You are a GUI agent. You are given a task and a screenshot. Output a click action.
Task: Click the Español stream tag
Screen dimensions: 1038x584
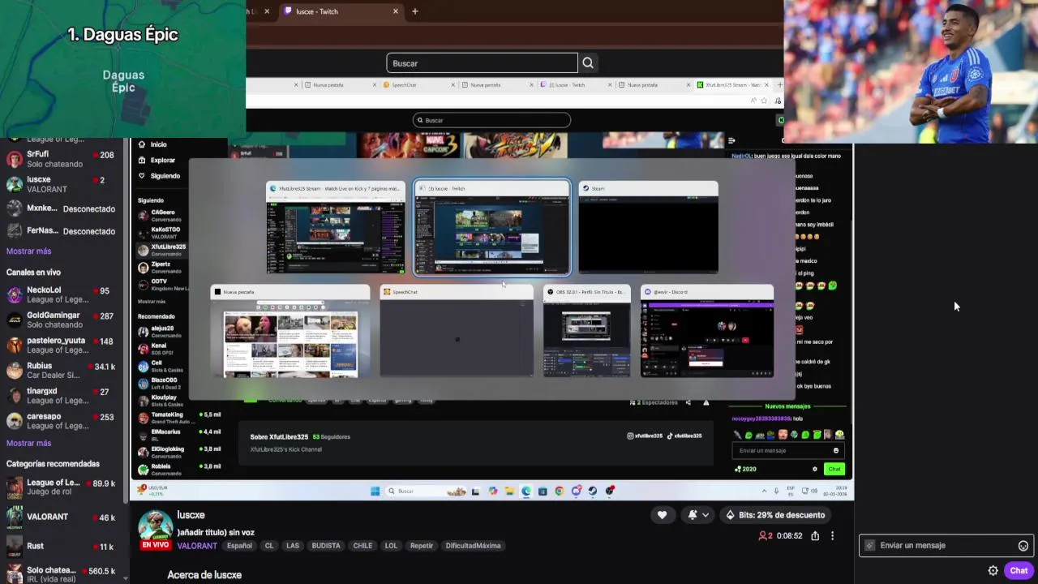[x=239, y=546]
